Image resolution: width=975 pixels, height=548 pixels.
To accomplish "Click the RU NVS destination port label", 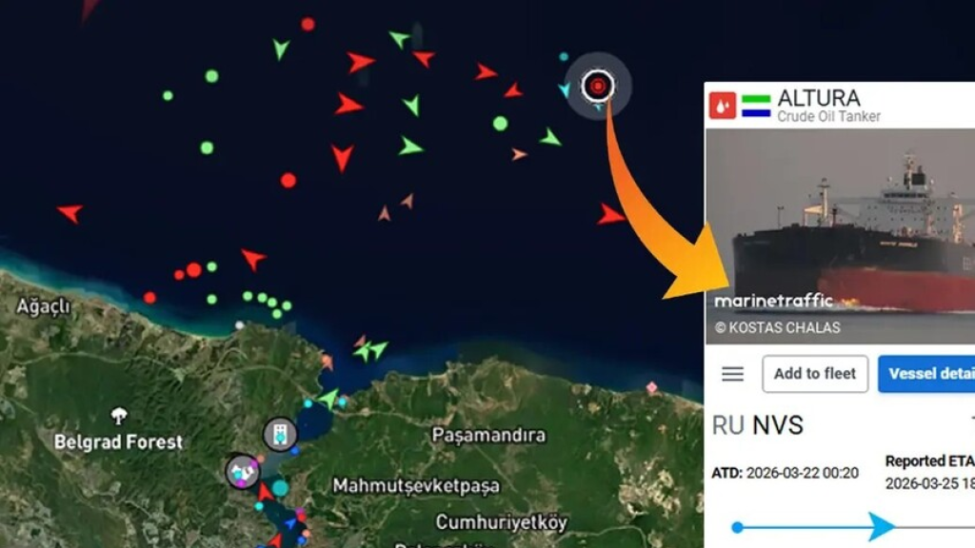I will pyautogui.click(x=757, y=425).
